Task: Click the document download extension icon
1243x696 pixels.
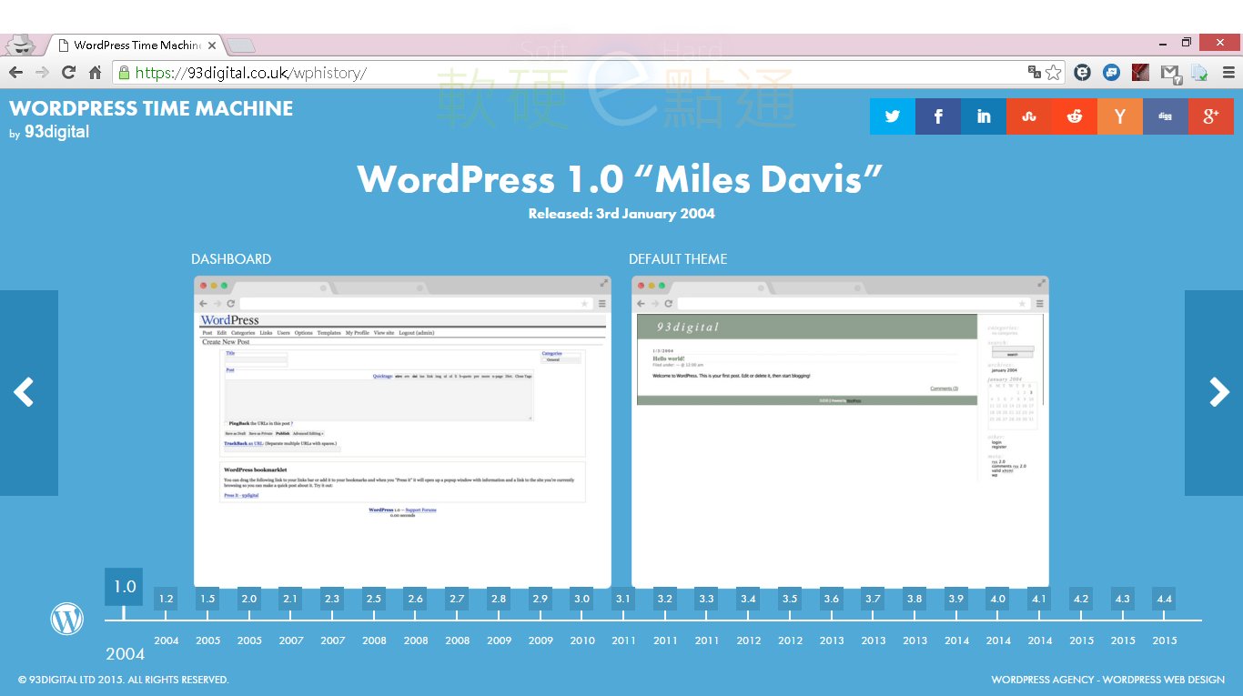Action: [x=1200, y=73]
